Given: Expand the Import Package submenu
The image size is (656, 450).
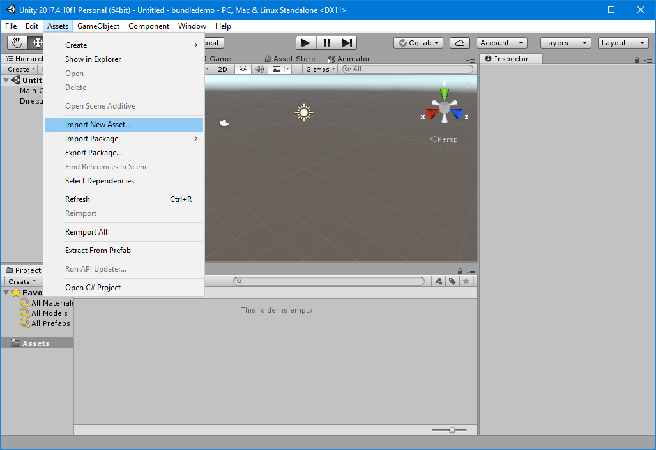Looking at the screenshot, I should pyautogui.click(x=124, y=139).
